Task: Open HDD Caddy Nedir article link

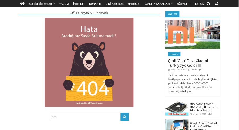Action: click(x=204, y=107)
